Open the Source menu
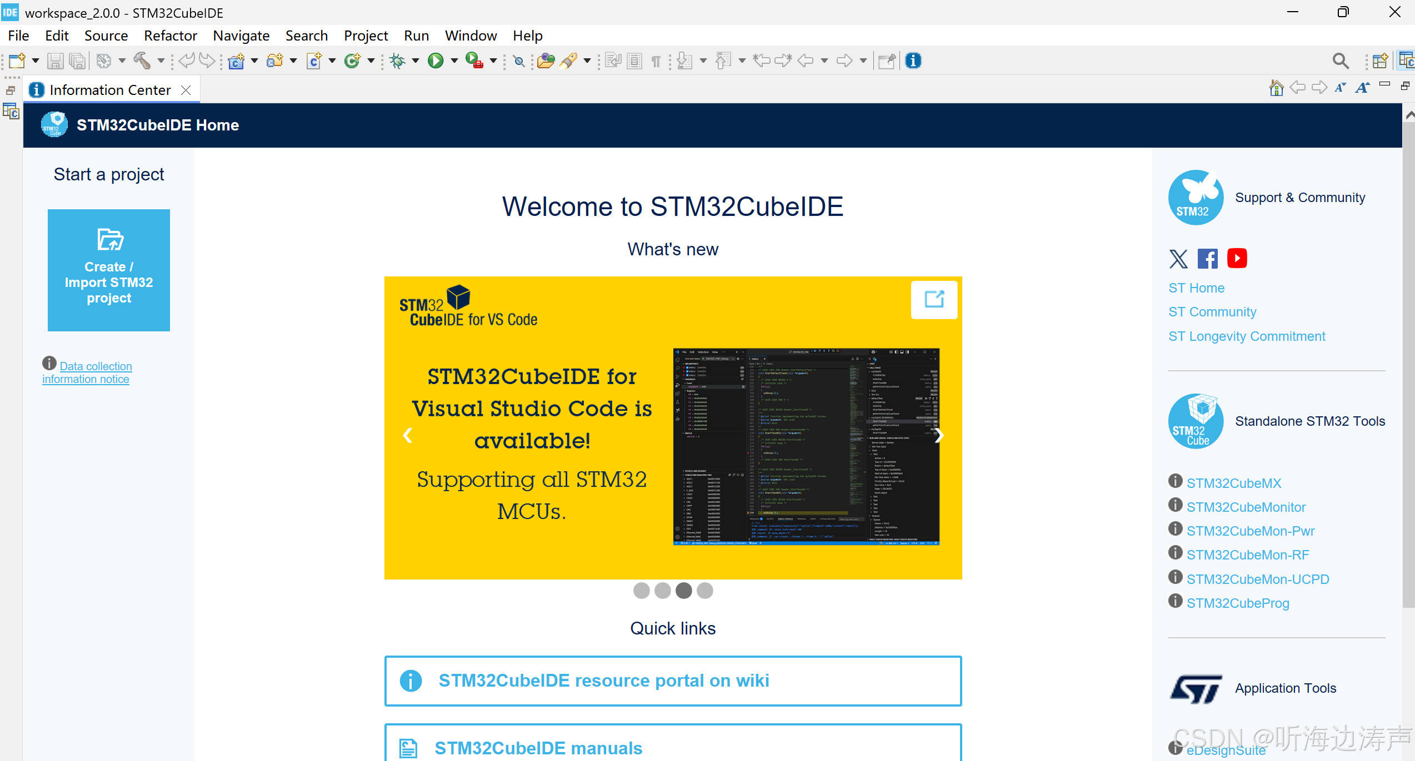Image resolution: width=1415 pixels, height=761 pixels. coord(106,36)
